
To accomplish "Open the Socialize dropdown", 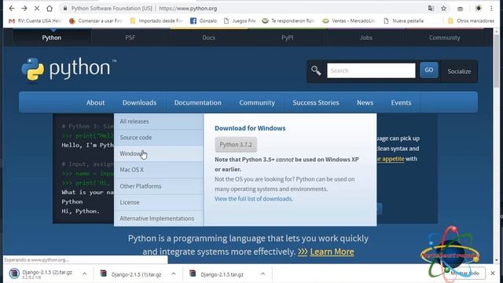I will tap(459, 72).
